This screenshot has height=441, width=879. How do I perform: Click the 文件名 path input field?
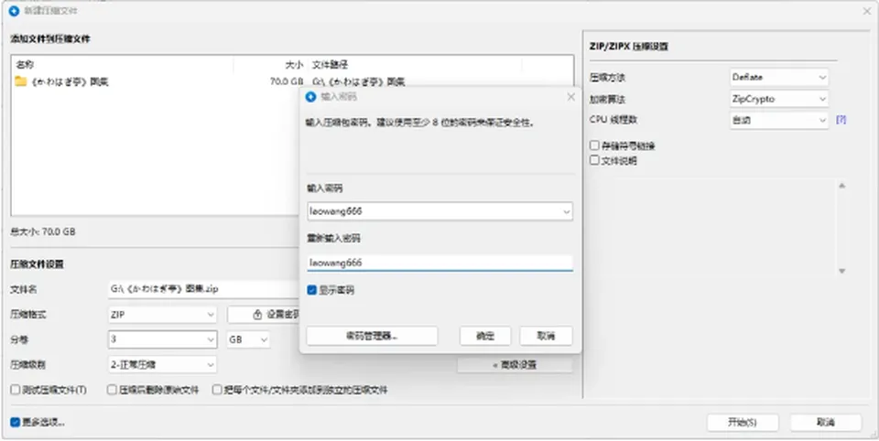point(204,289)
